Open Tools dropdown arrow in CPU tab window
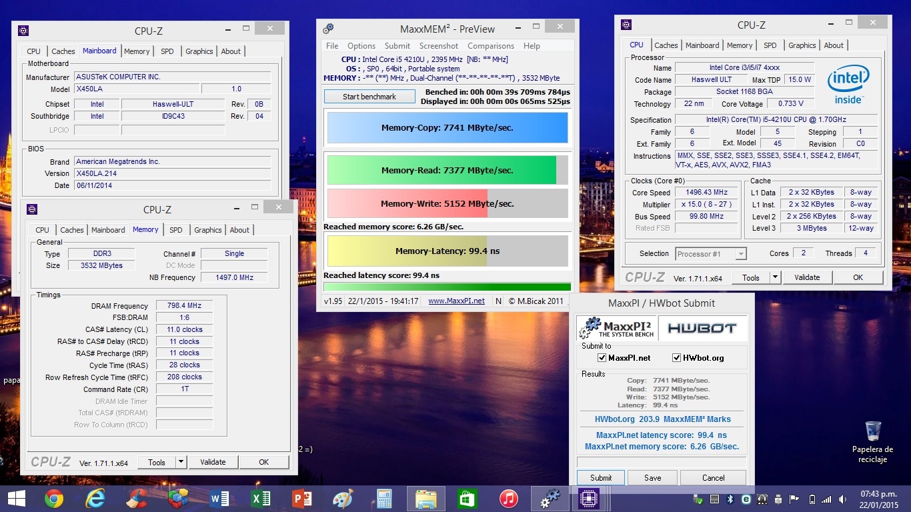This screenshot has width=911, height=512. 775,277
